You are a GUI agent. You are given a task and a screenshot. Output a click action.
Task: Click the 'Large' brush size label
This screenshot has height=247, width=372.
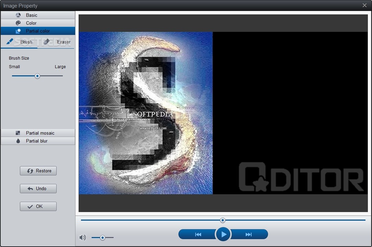click(60, 67)
